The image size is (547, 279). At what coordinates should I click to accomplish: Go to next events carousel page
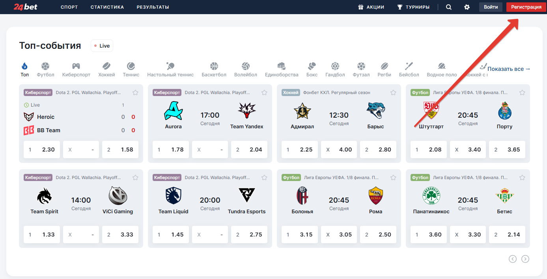tap(525, 259)
